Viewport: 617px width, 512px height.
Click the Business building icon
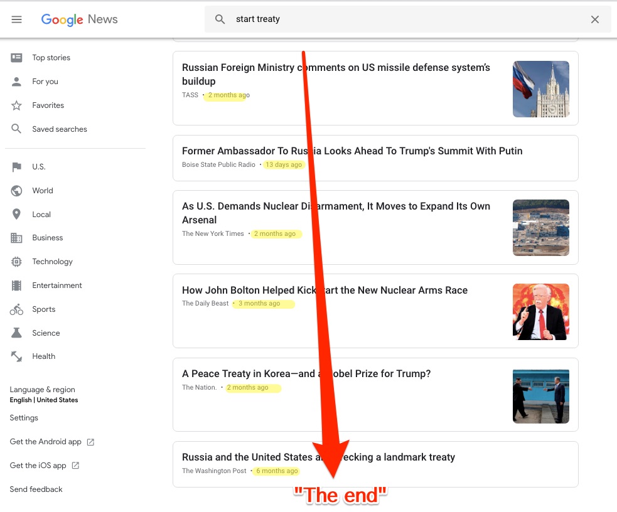(16, 238)
